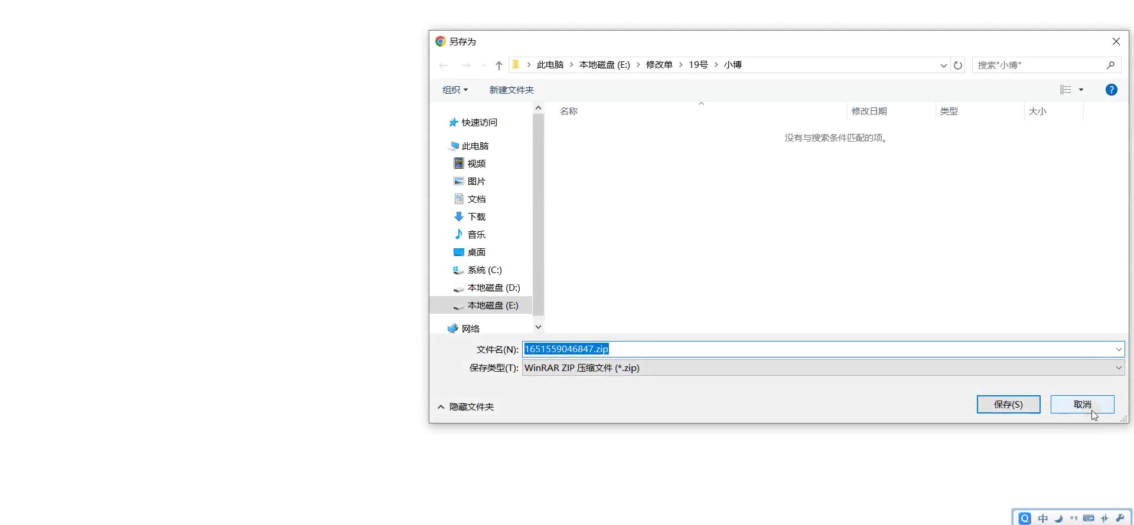This screenshot has height=525, width=1134.
Task: Select 本地磁盘 (D:) in navigation pane
Action: 487,287
